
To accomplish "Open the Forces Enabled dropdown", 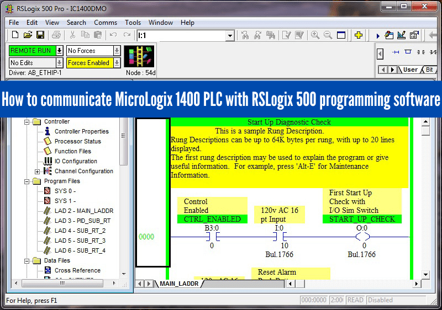I will (x=117, y=63).
